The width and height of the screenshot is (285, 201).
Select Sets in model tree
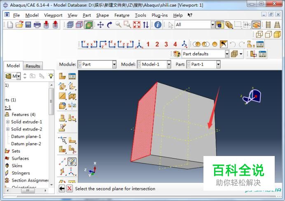16,151
